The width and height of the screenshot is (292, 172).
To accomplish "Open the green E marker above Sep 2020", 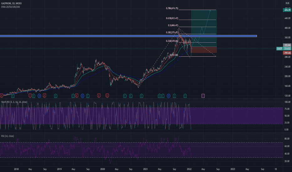I will 131,96.
